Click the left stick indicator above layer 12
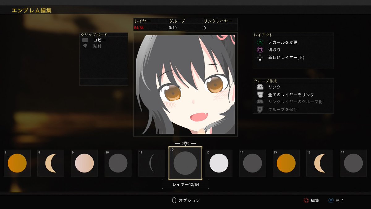The image size is (371, 209). [x=185, y=143]
